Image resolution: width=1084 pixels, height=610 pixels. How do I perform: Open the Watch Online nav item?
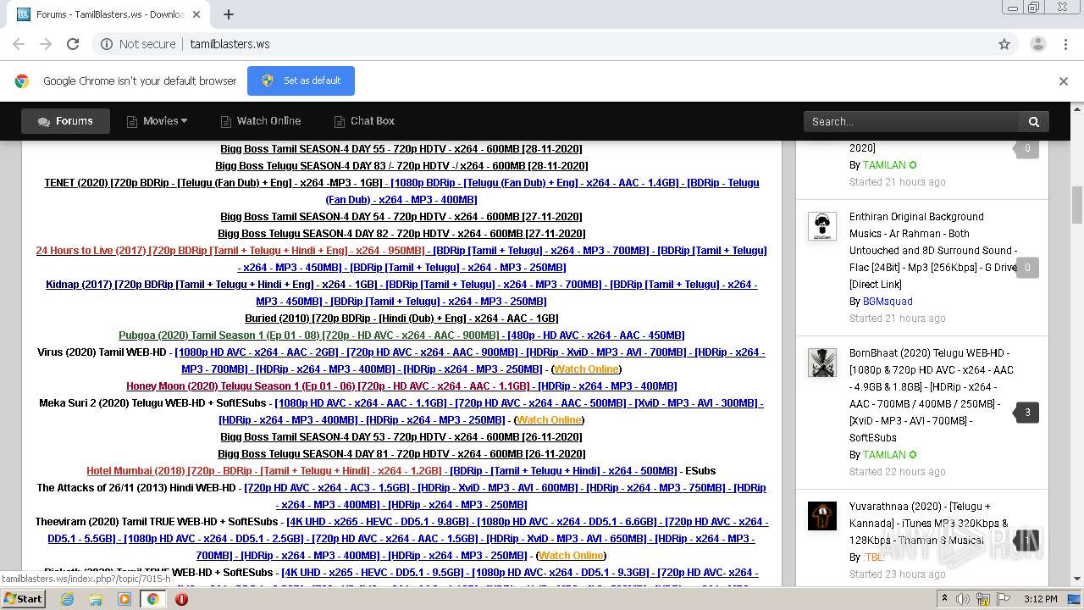pos(260,121)
